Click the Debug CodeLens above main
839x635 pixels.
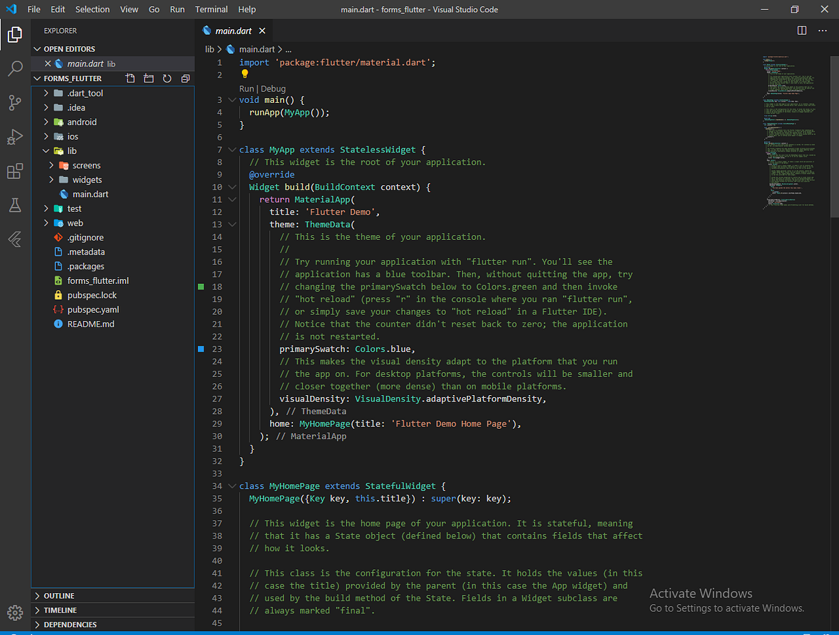pos(273,88)
